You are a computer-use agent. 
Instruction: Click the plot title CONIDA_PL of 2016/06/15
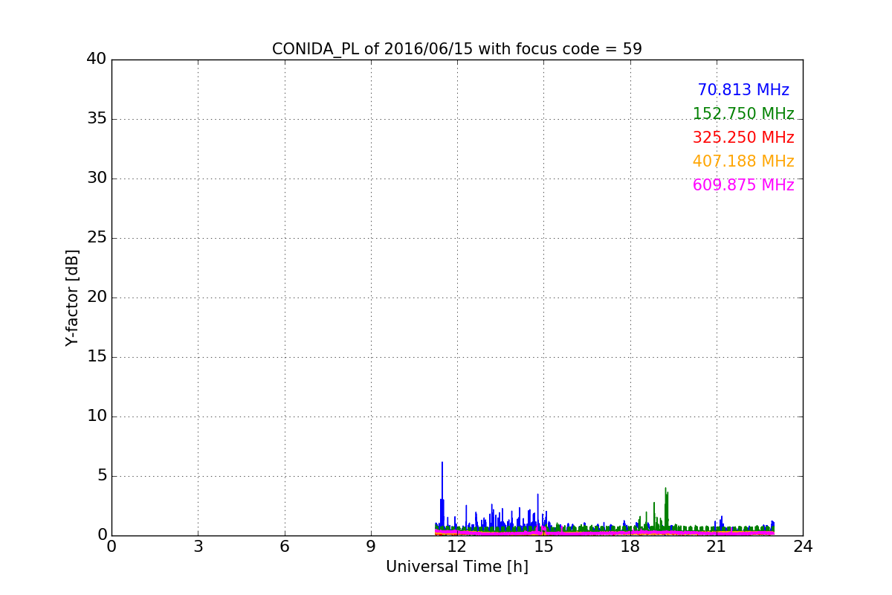tap(456, 49)
